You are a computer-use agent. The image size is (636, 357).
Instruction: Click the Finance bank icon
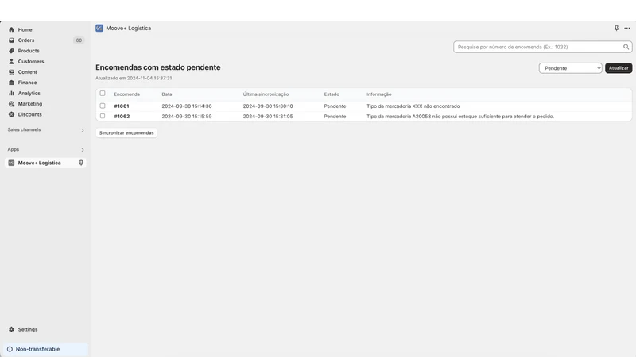tap(11, 83)
